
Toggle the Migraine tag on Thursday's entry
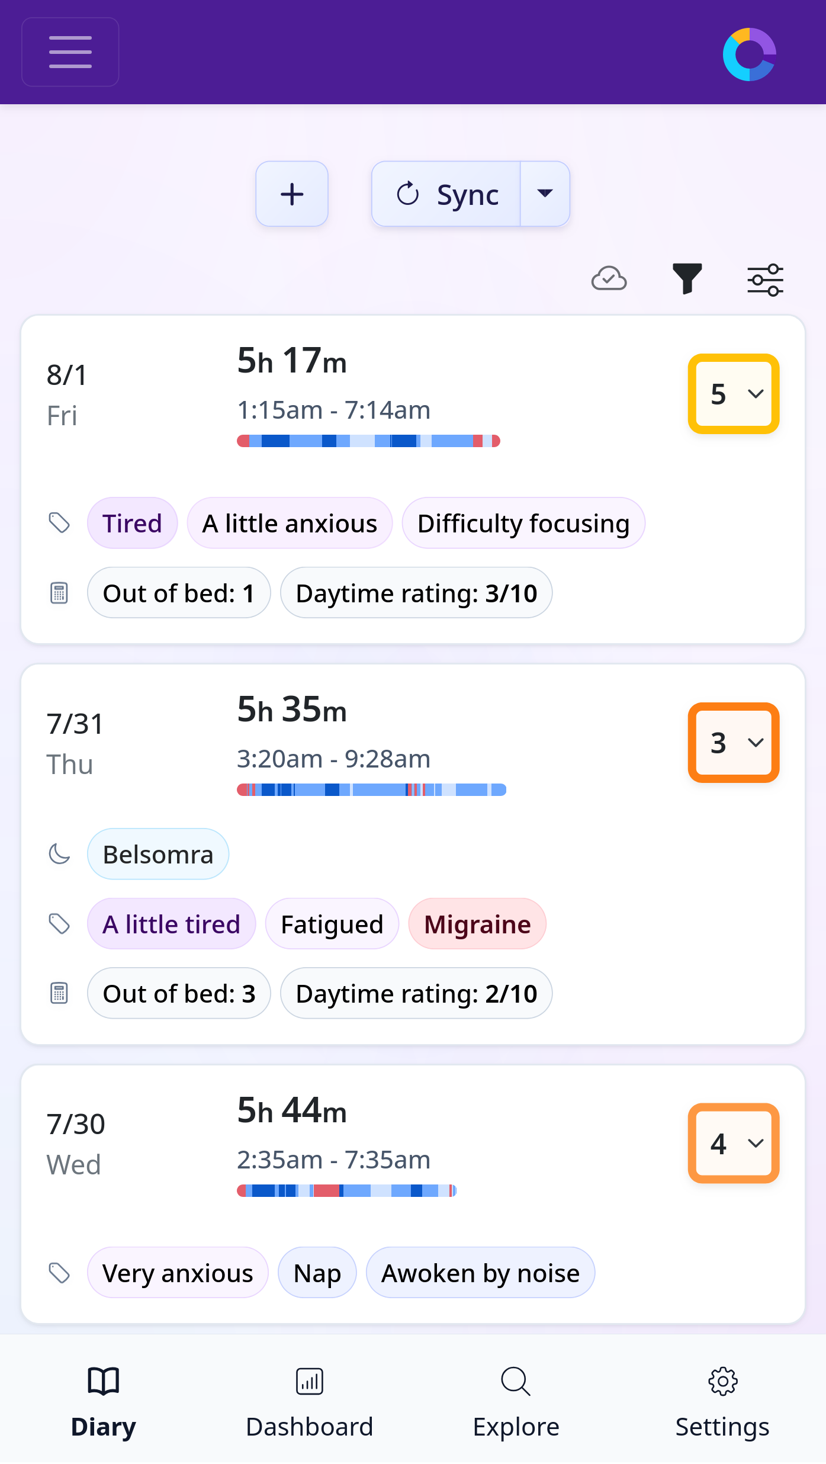[x=477, y=923]
